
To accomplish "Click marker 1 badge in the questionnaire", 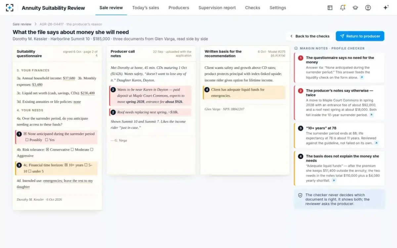I will (x=19, y=134).
